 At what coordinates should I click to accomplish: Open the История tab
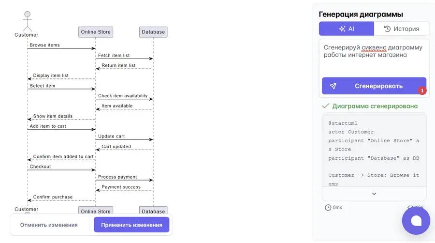[402, 29]
